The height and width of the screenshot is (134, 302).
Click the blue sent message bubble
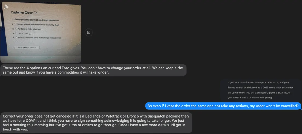pos(223,106)
